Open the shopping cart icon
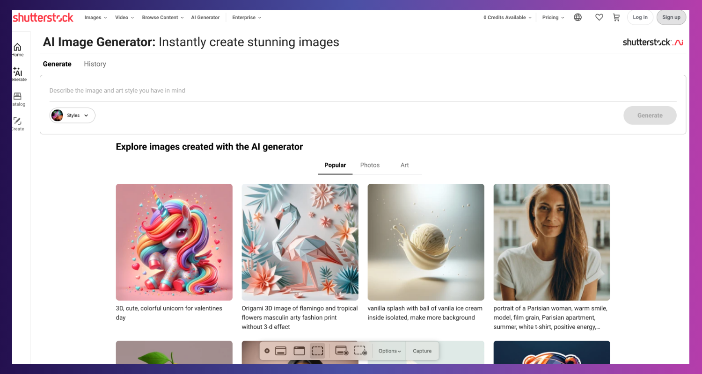This screenshot has width=702, height=374. (x=616, y=17)
